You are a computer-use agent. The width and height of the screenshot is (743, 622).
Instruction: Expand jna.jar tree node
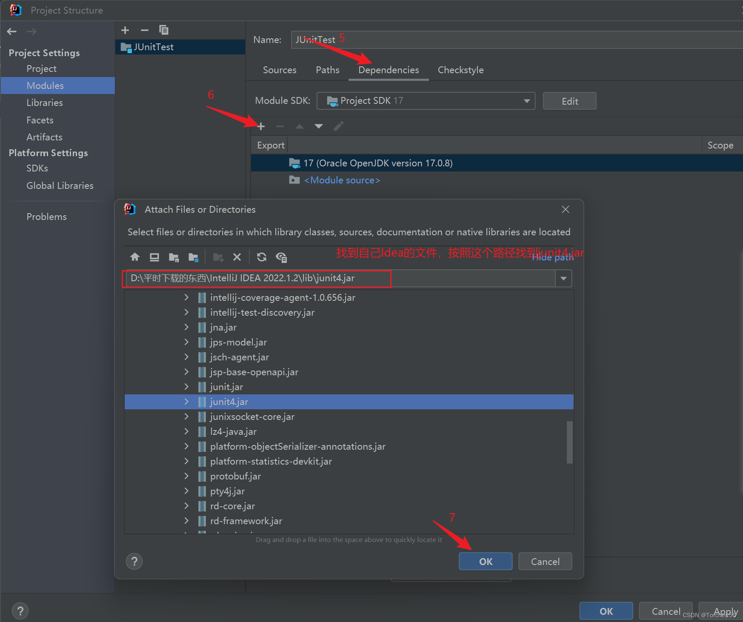(186, 327)
